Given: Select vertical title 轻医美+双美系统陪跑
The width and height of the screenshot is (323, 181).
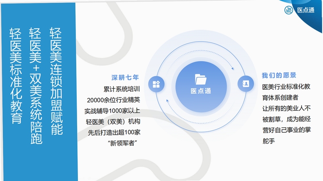Looking at the screenshot, I should coord(36,86).
